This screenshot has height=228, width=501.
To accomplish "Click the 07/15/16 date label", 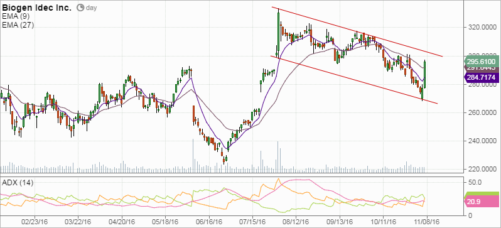I will click(252, 222).
